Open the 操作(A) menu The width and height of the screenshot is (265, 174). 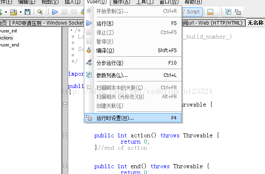coord(122,2)
